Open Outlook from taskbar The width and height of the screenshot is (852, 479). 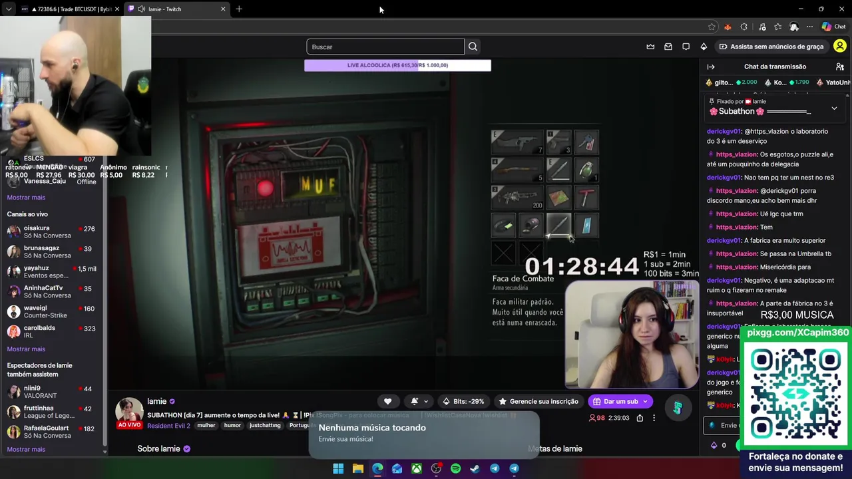(397, 468)
